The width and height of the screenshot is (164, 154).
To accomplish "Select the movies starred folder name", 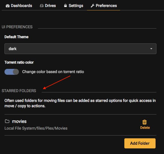I will pyautogui.click(x=19, y=122).
